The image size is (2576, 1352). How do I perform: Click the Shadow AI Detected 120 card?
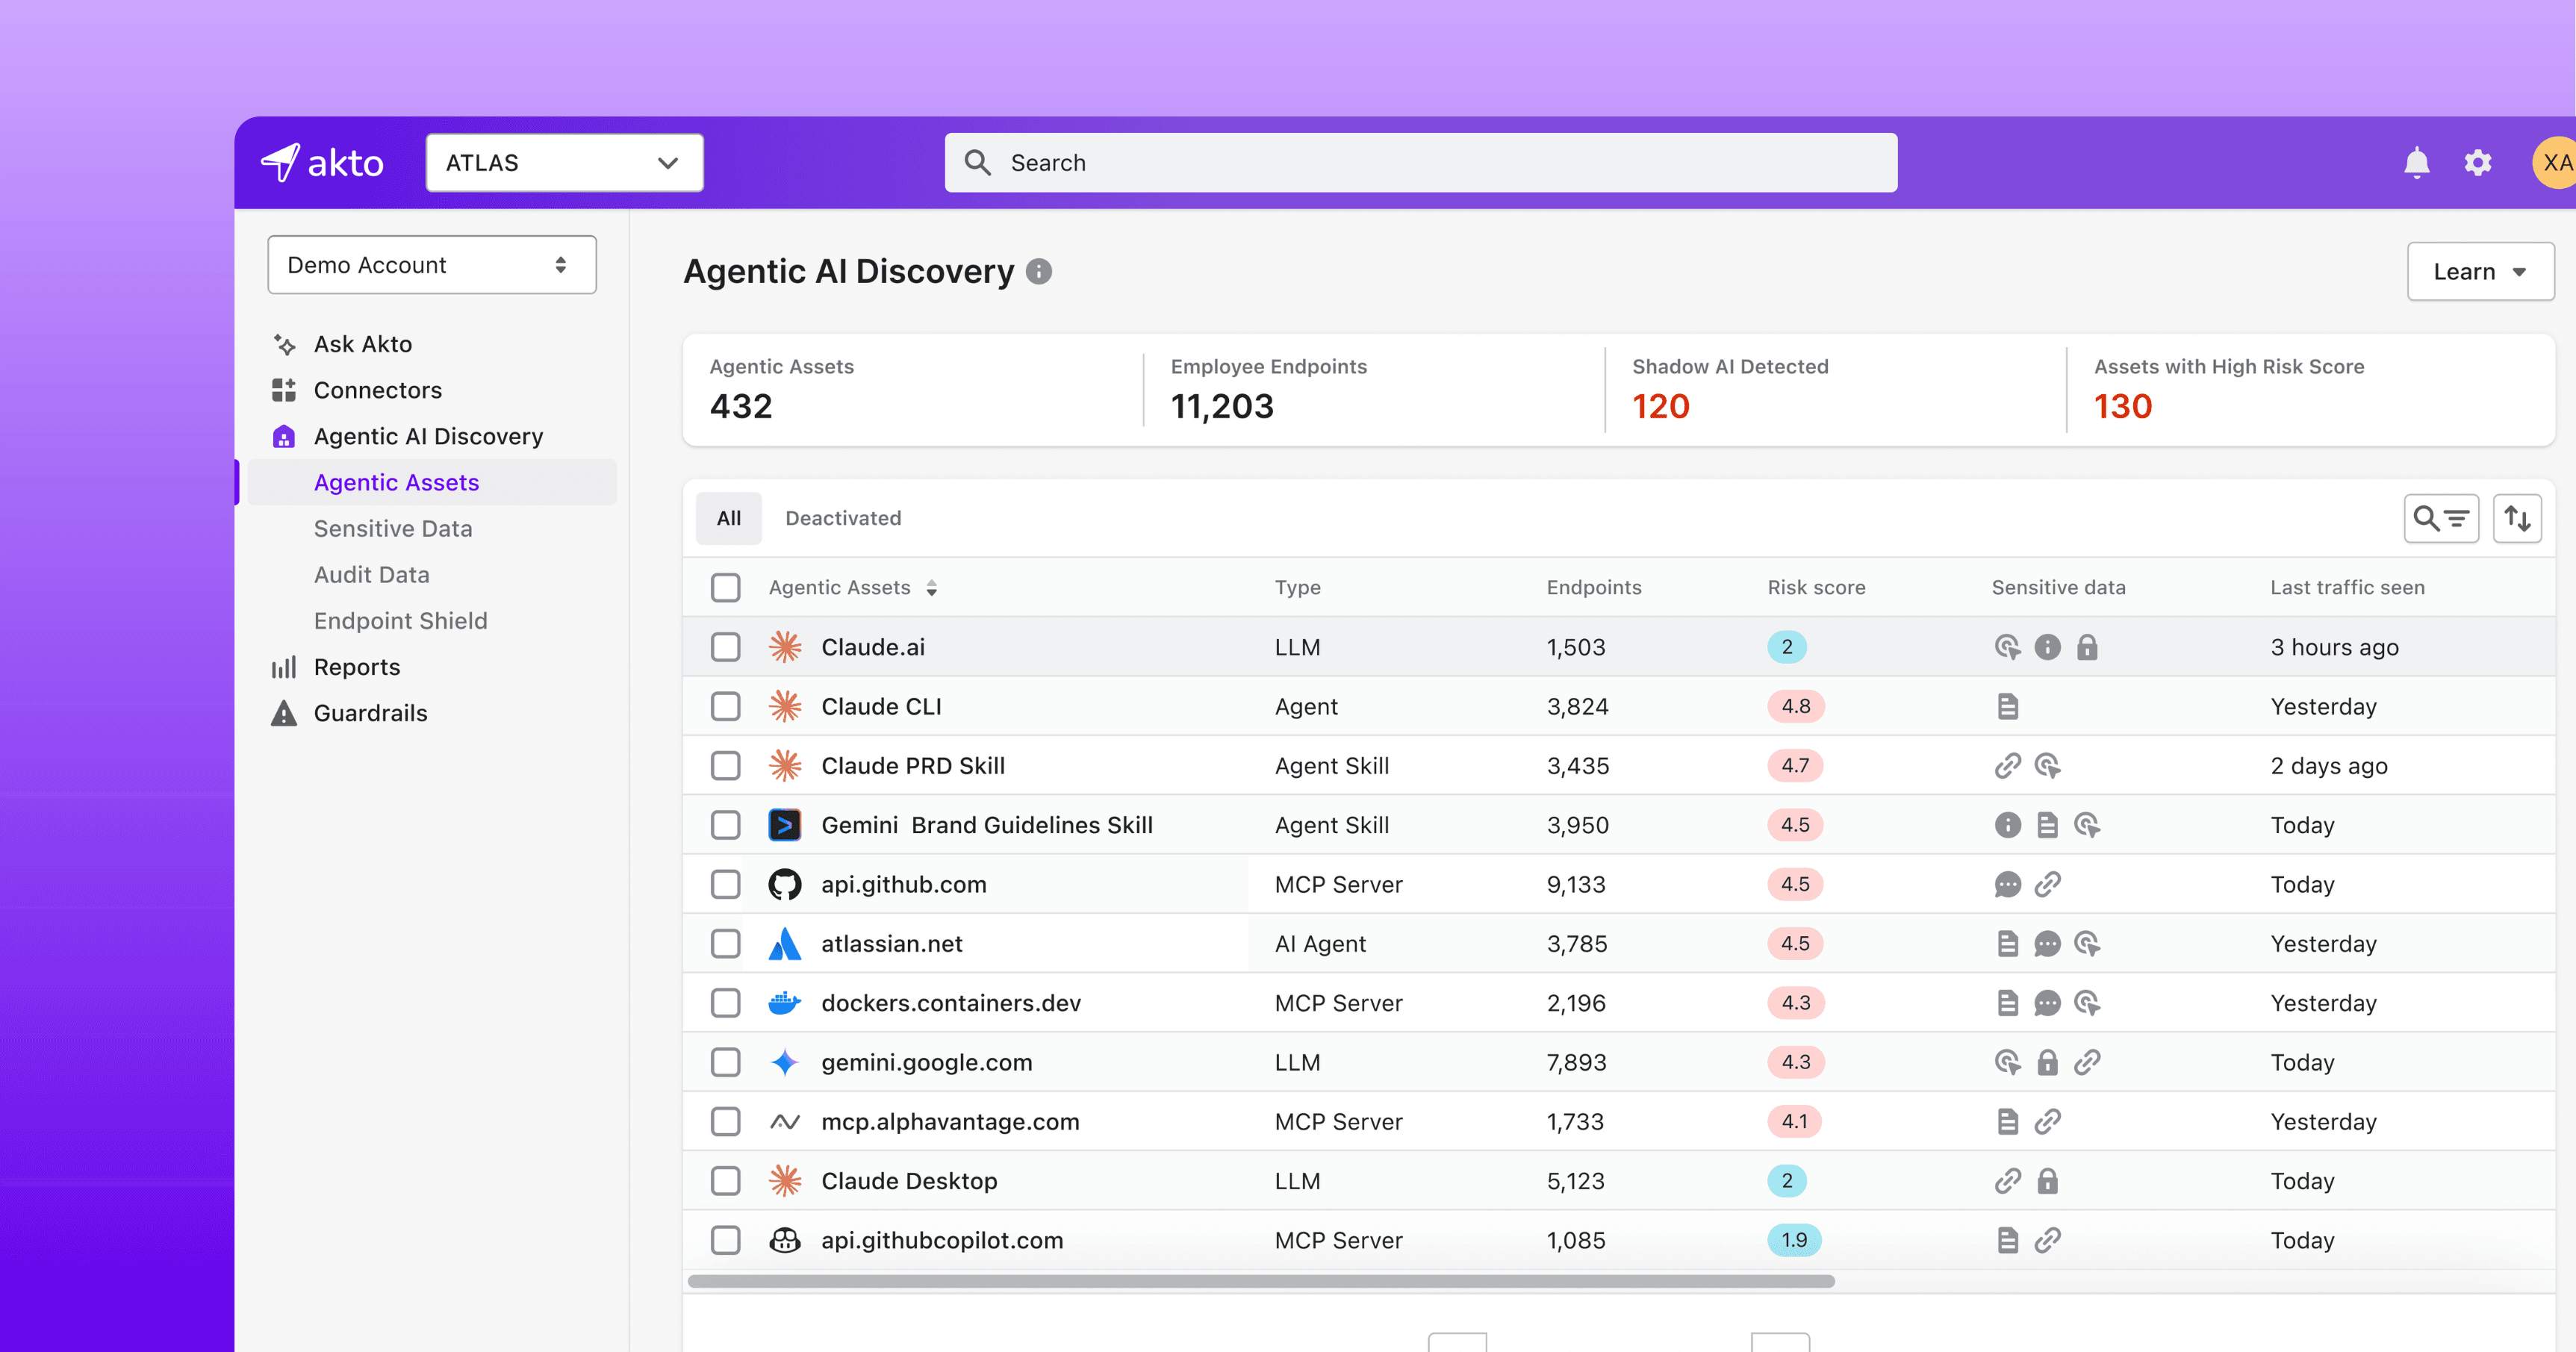[x=1835, y=390]
